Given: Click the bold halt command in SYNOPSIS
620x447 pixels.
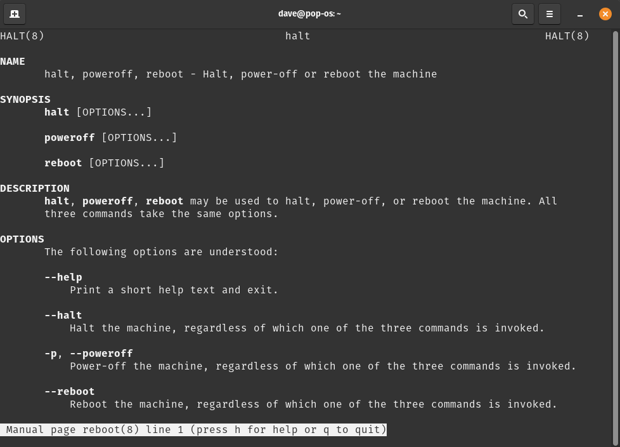Looking at the screenshot, I should click(x=56, y=112).
